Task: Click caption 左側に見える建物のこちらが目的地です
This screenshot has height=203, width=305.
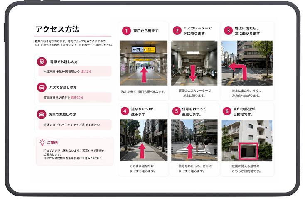Action: click(246, 169)
